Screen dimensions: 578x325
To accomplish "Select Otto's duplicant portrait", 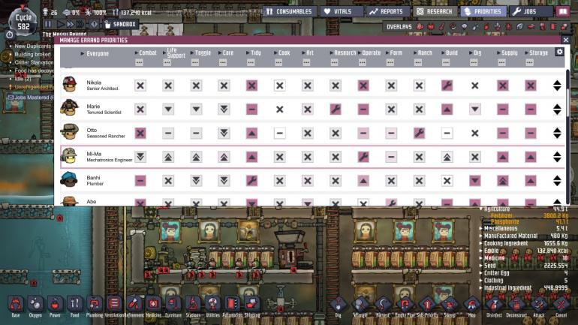I will [70, 132].
